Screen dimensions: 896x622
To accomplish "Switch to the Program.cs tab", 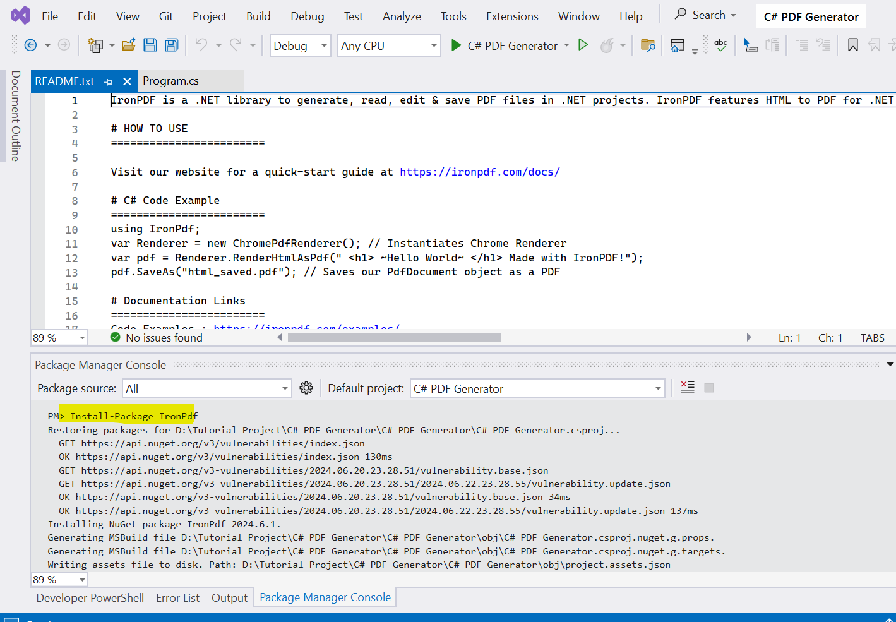I will (170, 81).
